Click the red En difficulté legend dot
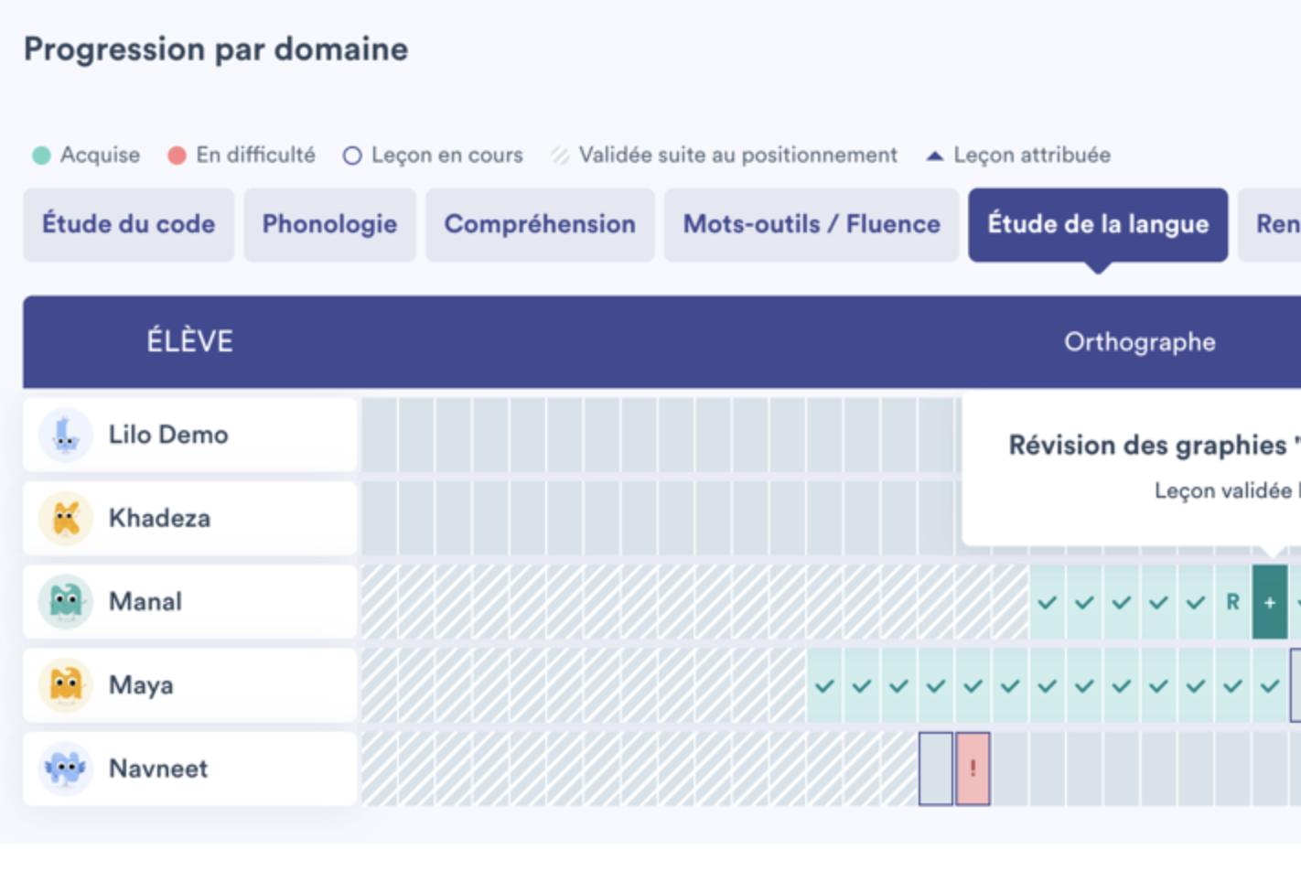The image size is (1301, 882). coord(177,156)
